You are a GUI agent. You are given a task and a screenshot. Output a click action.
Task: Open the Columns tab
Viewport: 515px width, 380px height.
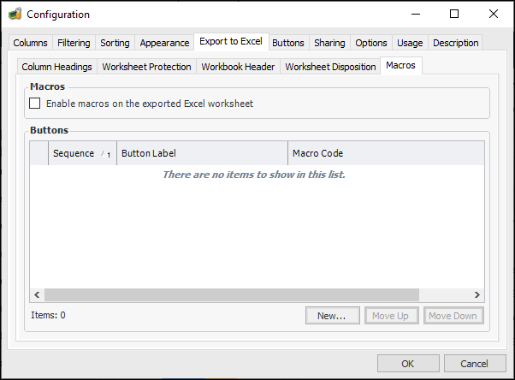tap(30, 43)
